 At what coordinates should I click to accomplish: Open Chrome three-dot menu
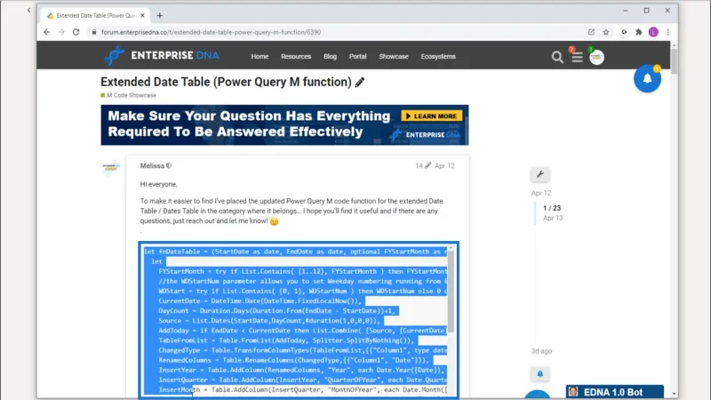[668, 32]
